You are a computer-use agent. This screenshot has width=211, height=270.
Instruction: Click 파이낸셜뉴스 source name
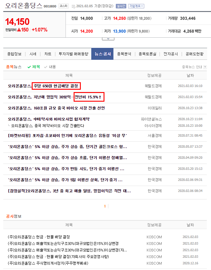pos(151,119)
